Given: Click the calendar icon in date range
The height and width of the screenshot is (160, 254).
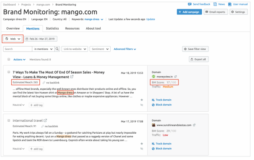Looking at the screenshot, I should [x=27, y=39].
